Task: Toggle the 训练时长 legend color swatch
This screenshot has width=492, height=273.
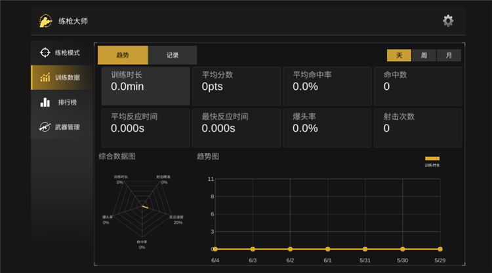Action: coord(432,158)
